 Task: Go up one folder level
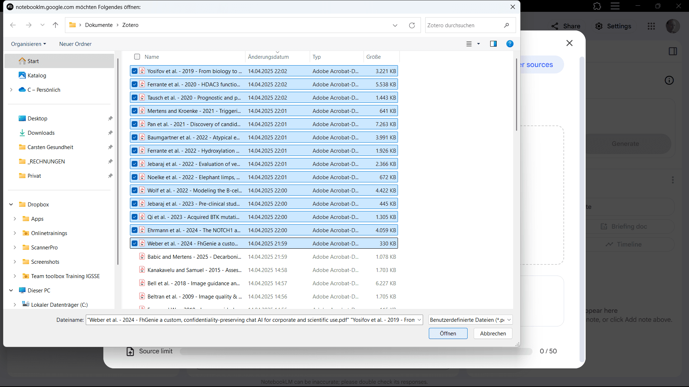pyautogui.click(x=55, y=25)
